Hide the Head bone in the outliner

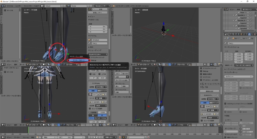(x=248, y=13)
